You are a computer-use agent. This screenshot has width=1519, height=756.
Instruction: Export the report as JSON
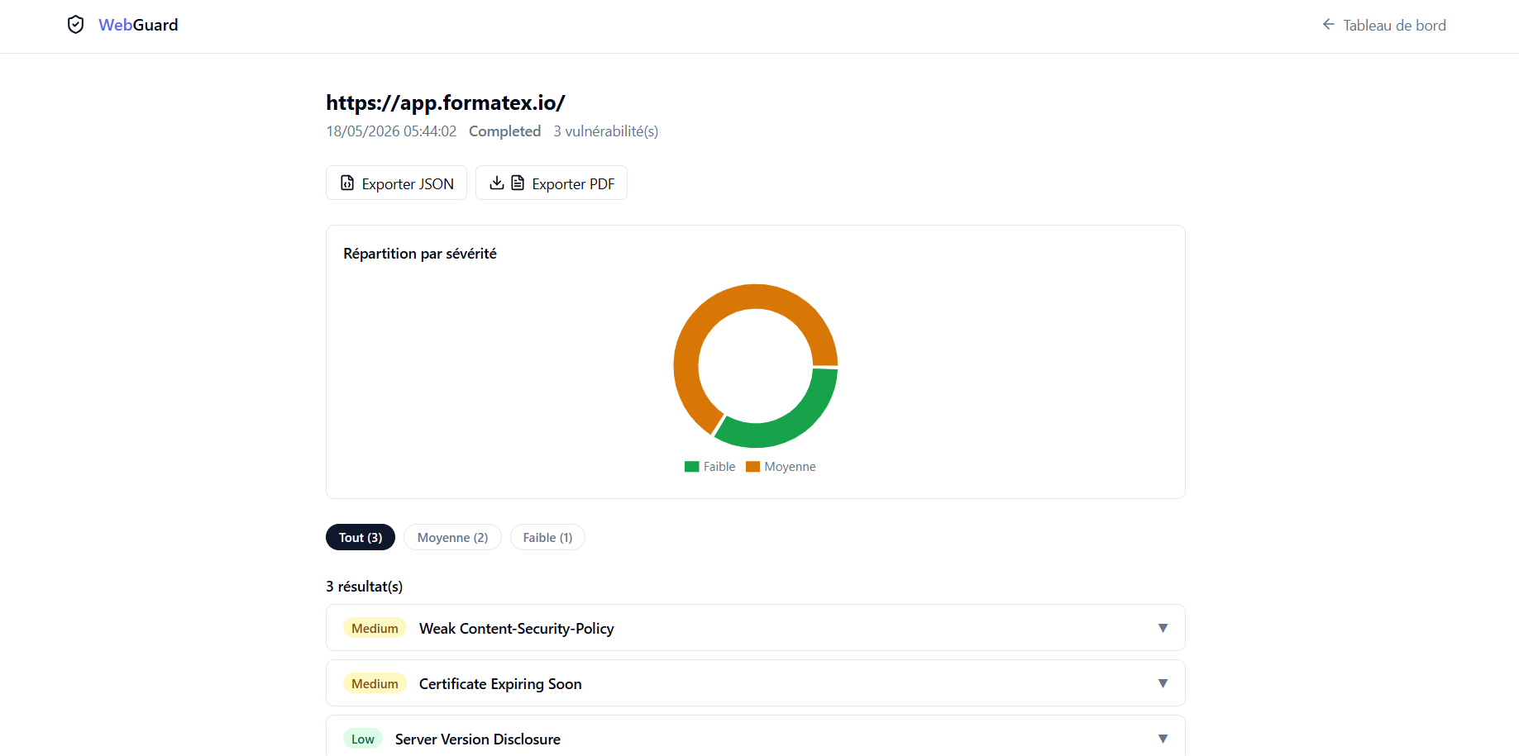396,183
